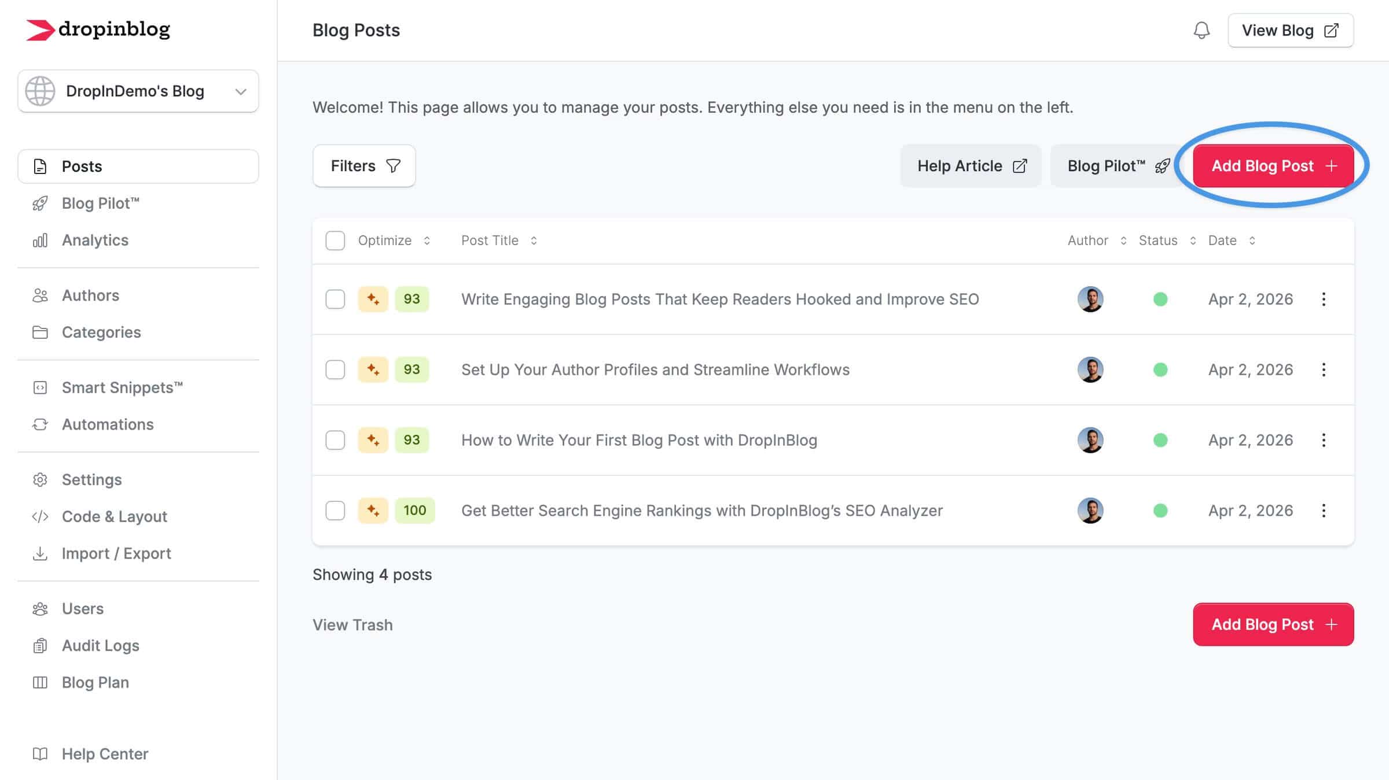Screen dimensions: 1389x780
Task: Open the SEO score 100 badge
Action: pos(415,511)
